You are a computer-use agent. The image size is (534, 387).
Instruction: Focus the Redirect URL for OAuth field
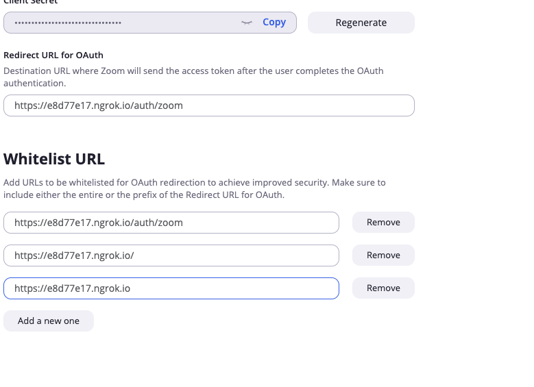pos(208,105)
